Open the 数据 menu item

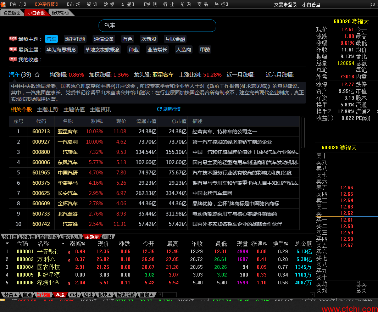[109, 4]
